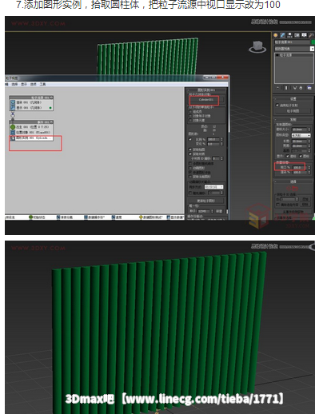Open the Modify panel icon
The image size is (315, 414).
(283, 35)
